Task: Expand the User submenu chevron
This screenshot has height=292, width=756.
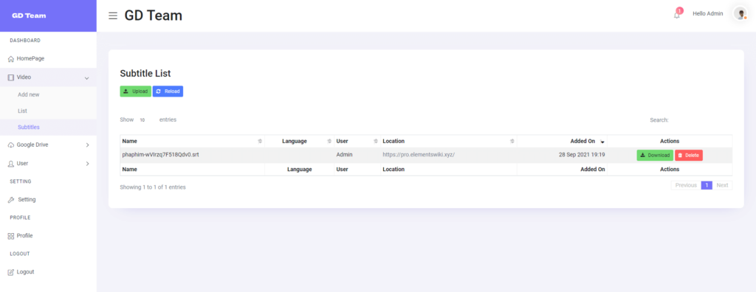Action: (87, 164)
